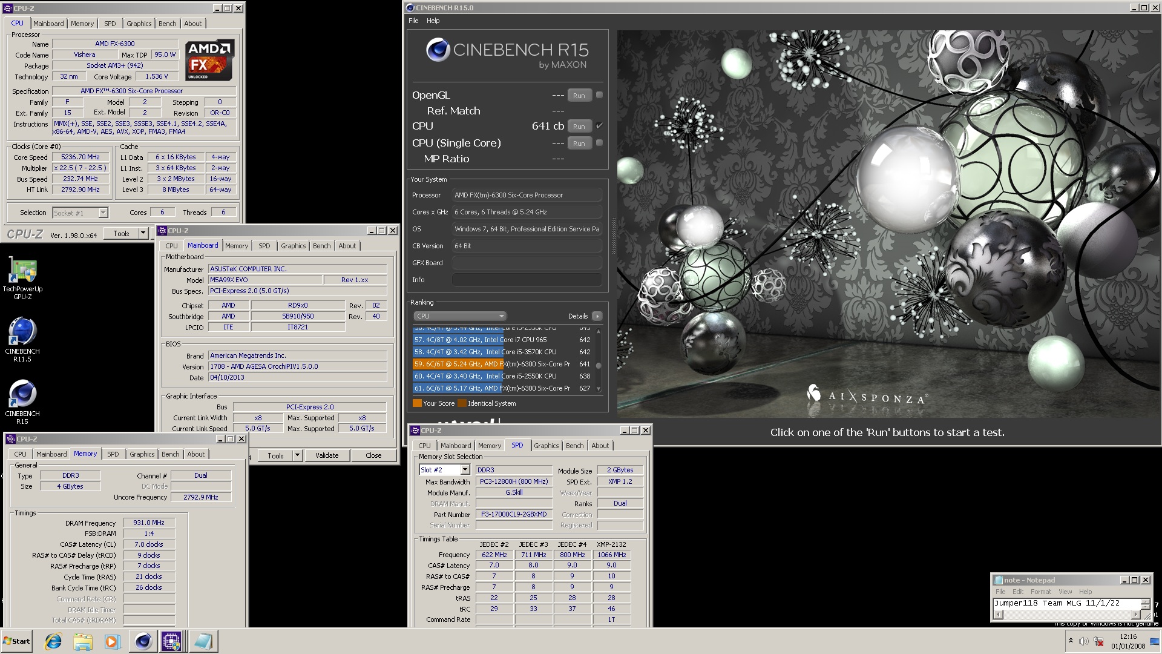The height and width of the screenshot is (654, 1162).
Task: Switch to Cinebench taskbar icon
Action: point(143,641)
